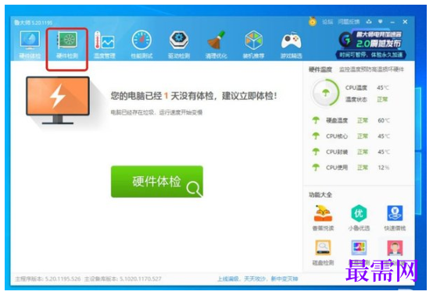
Task: Click the 主设备库版本 5.1020.1170.527 status text
Action: (x=123, y=279)
